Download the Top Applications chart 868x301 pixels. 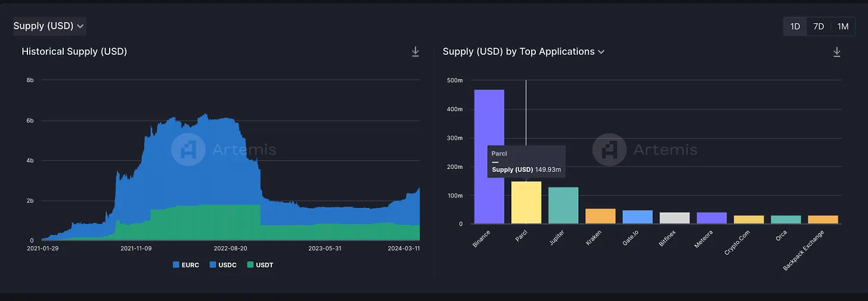836,52
